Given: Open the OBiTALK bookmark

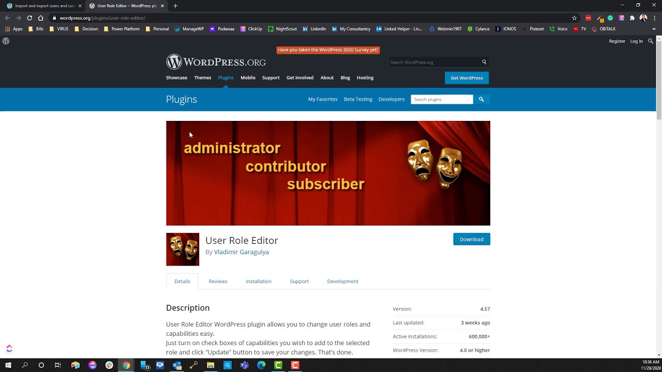Looking at the screenshot, I should [x=604, y=29].
